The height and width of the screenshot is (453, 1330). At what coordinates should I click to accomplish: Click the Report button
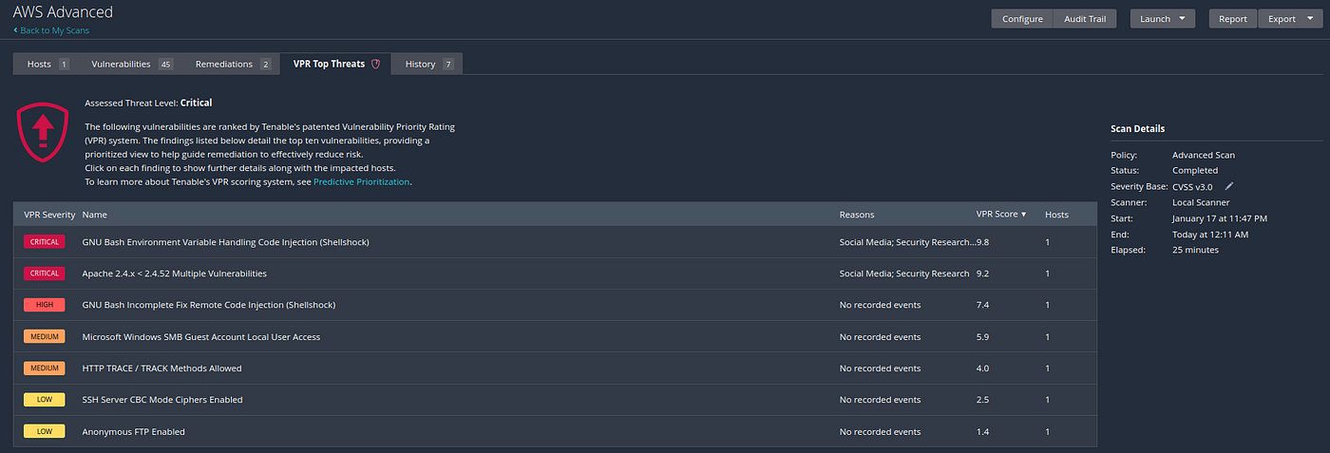coord(1233,19)
